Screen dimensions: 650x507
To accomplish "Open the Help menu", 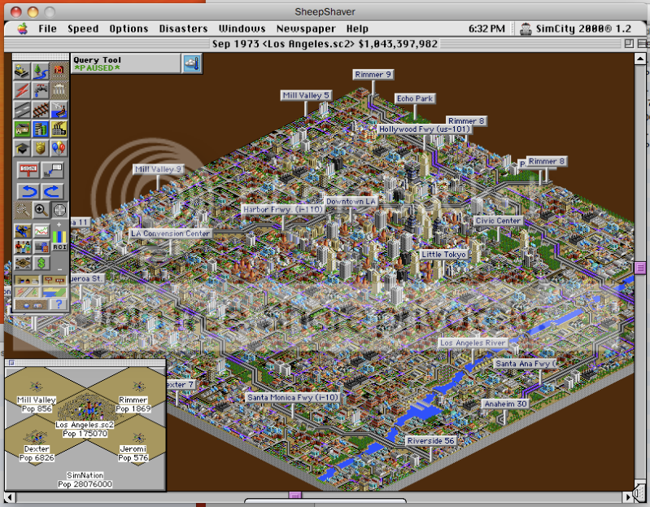I will (357, 28).
